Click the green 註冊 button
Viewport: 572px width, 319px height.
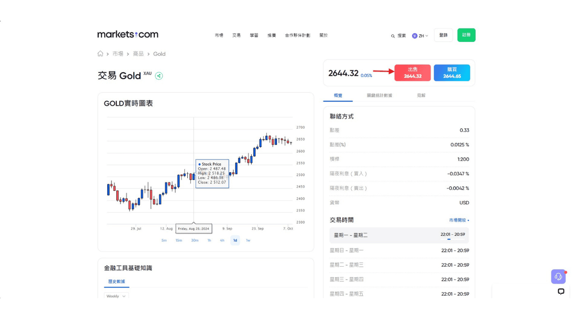466,35
